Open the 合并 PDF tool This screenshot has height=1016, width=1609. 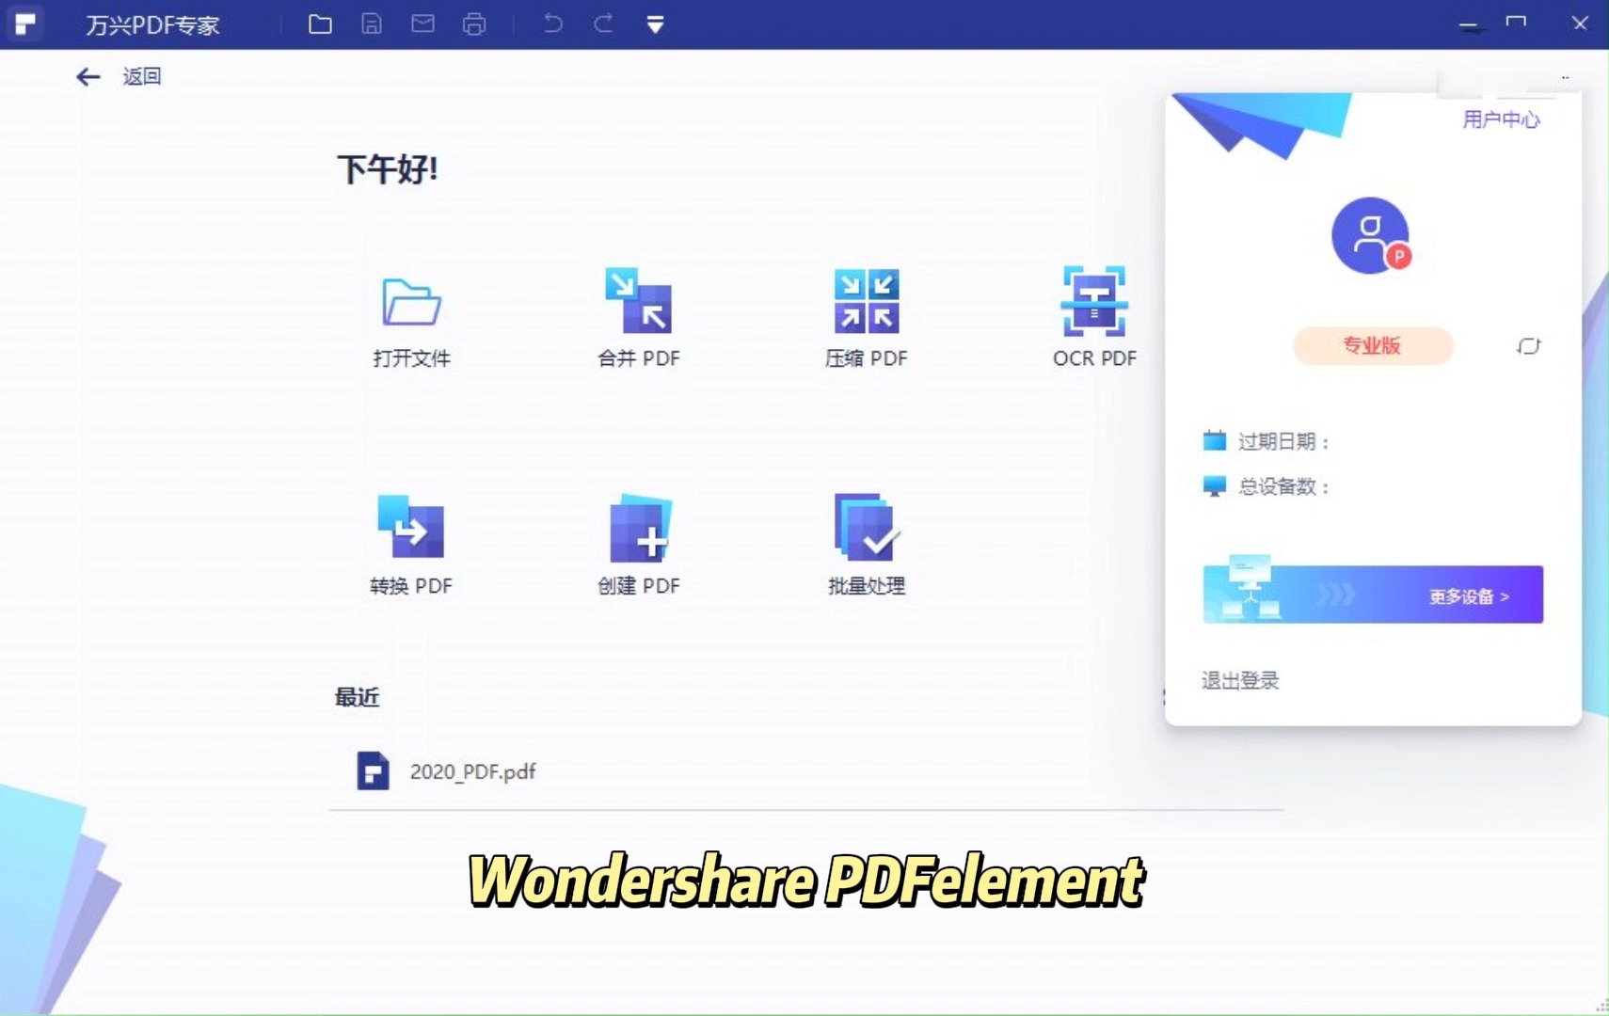pyautogui.click(x=638, y=318)
